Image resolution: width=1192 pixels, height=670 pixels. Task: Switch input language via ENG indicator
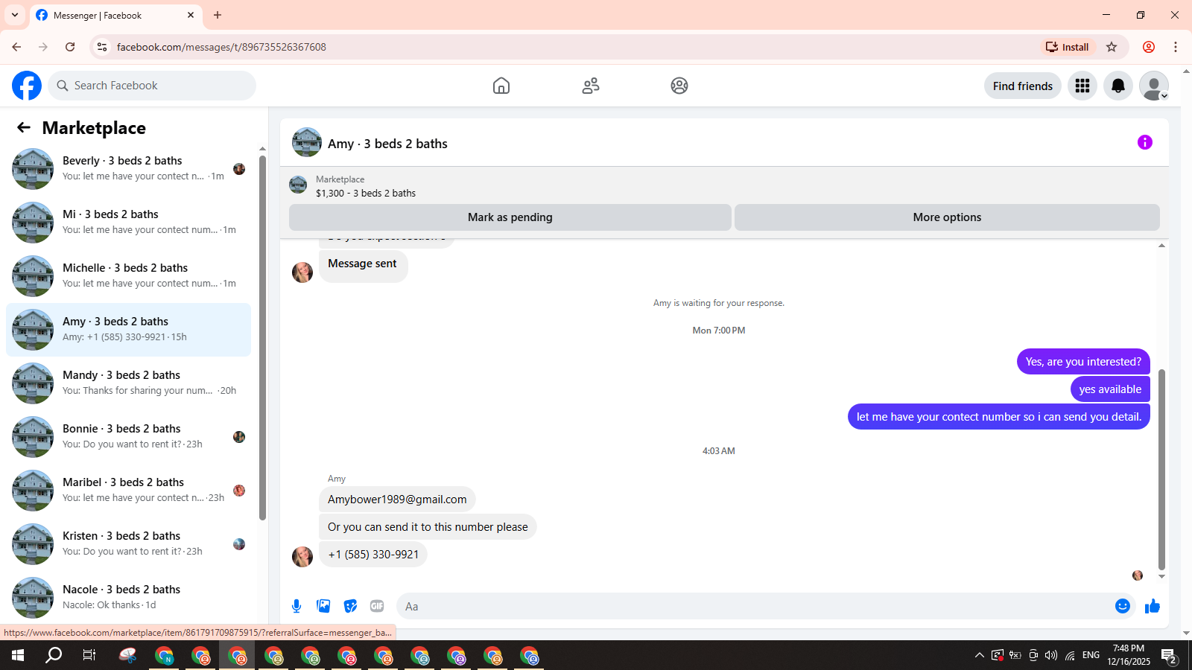pyautogui.click(x=1091, y=655)
